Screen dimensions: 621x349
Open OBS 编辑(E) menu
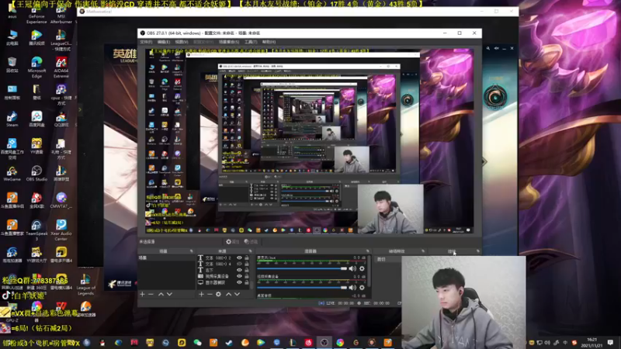(x=164, y=42)
